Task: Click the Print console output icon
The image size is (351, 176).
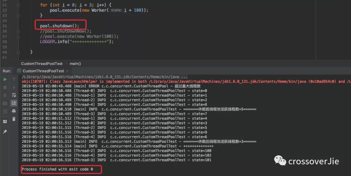Action: [14, 111]
